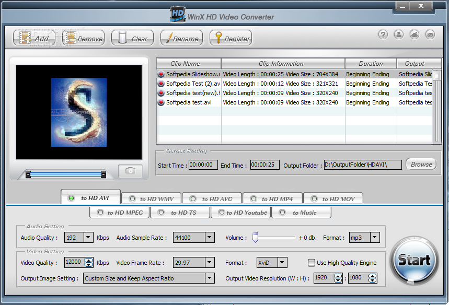Click the Duration column header

(371, 64)
